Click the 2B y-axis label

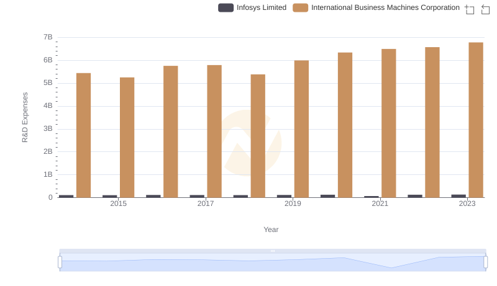48,151
